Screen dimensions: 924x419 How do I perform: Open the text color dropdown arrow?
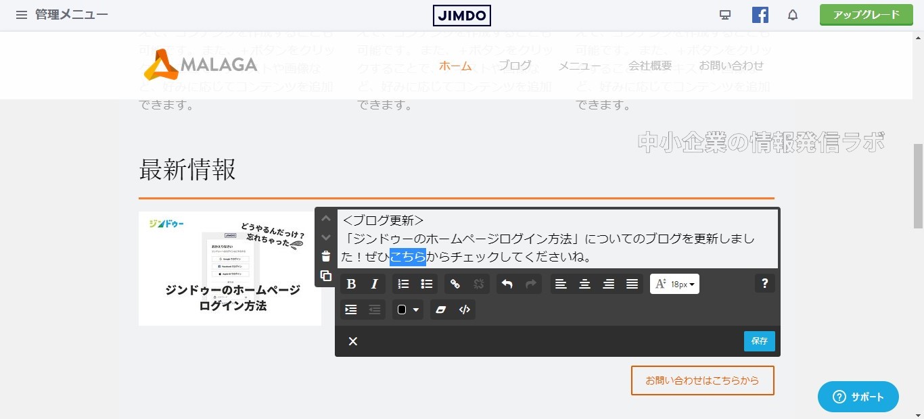tap(415, 310)
